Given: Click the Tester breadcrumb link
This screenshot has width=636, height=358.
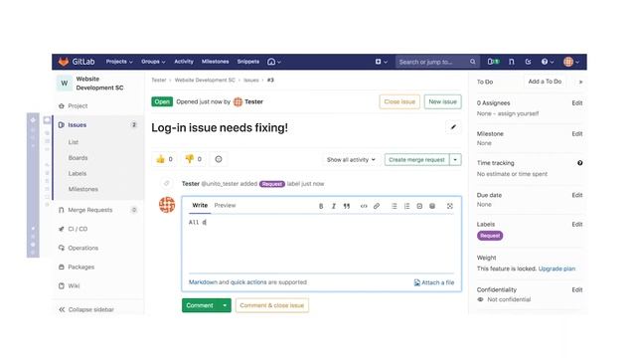Looking at the screenshot, I should tap(159, 81).
